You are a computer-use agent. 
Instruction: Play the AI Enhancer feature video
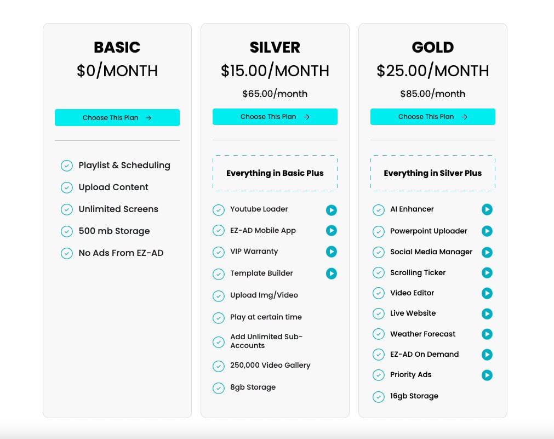tap(487, 209)
